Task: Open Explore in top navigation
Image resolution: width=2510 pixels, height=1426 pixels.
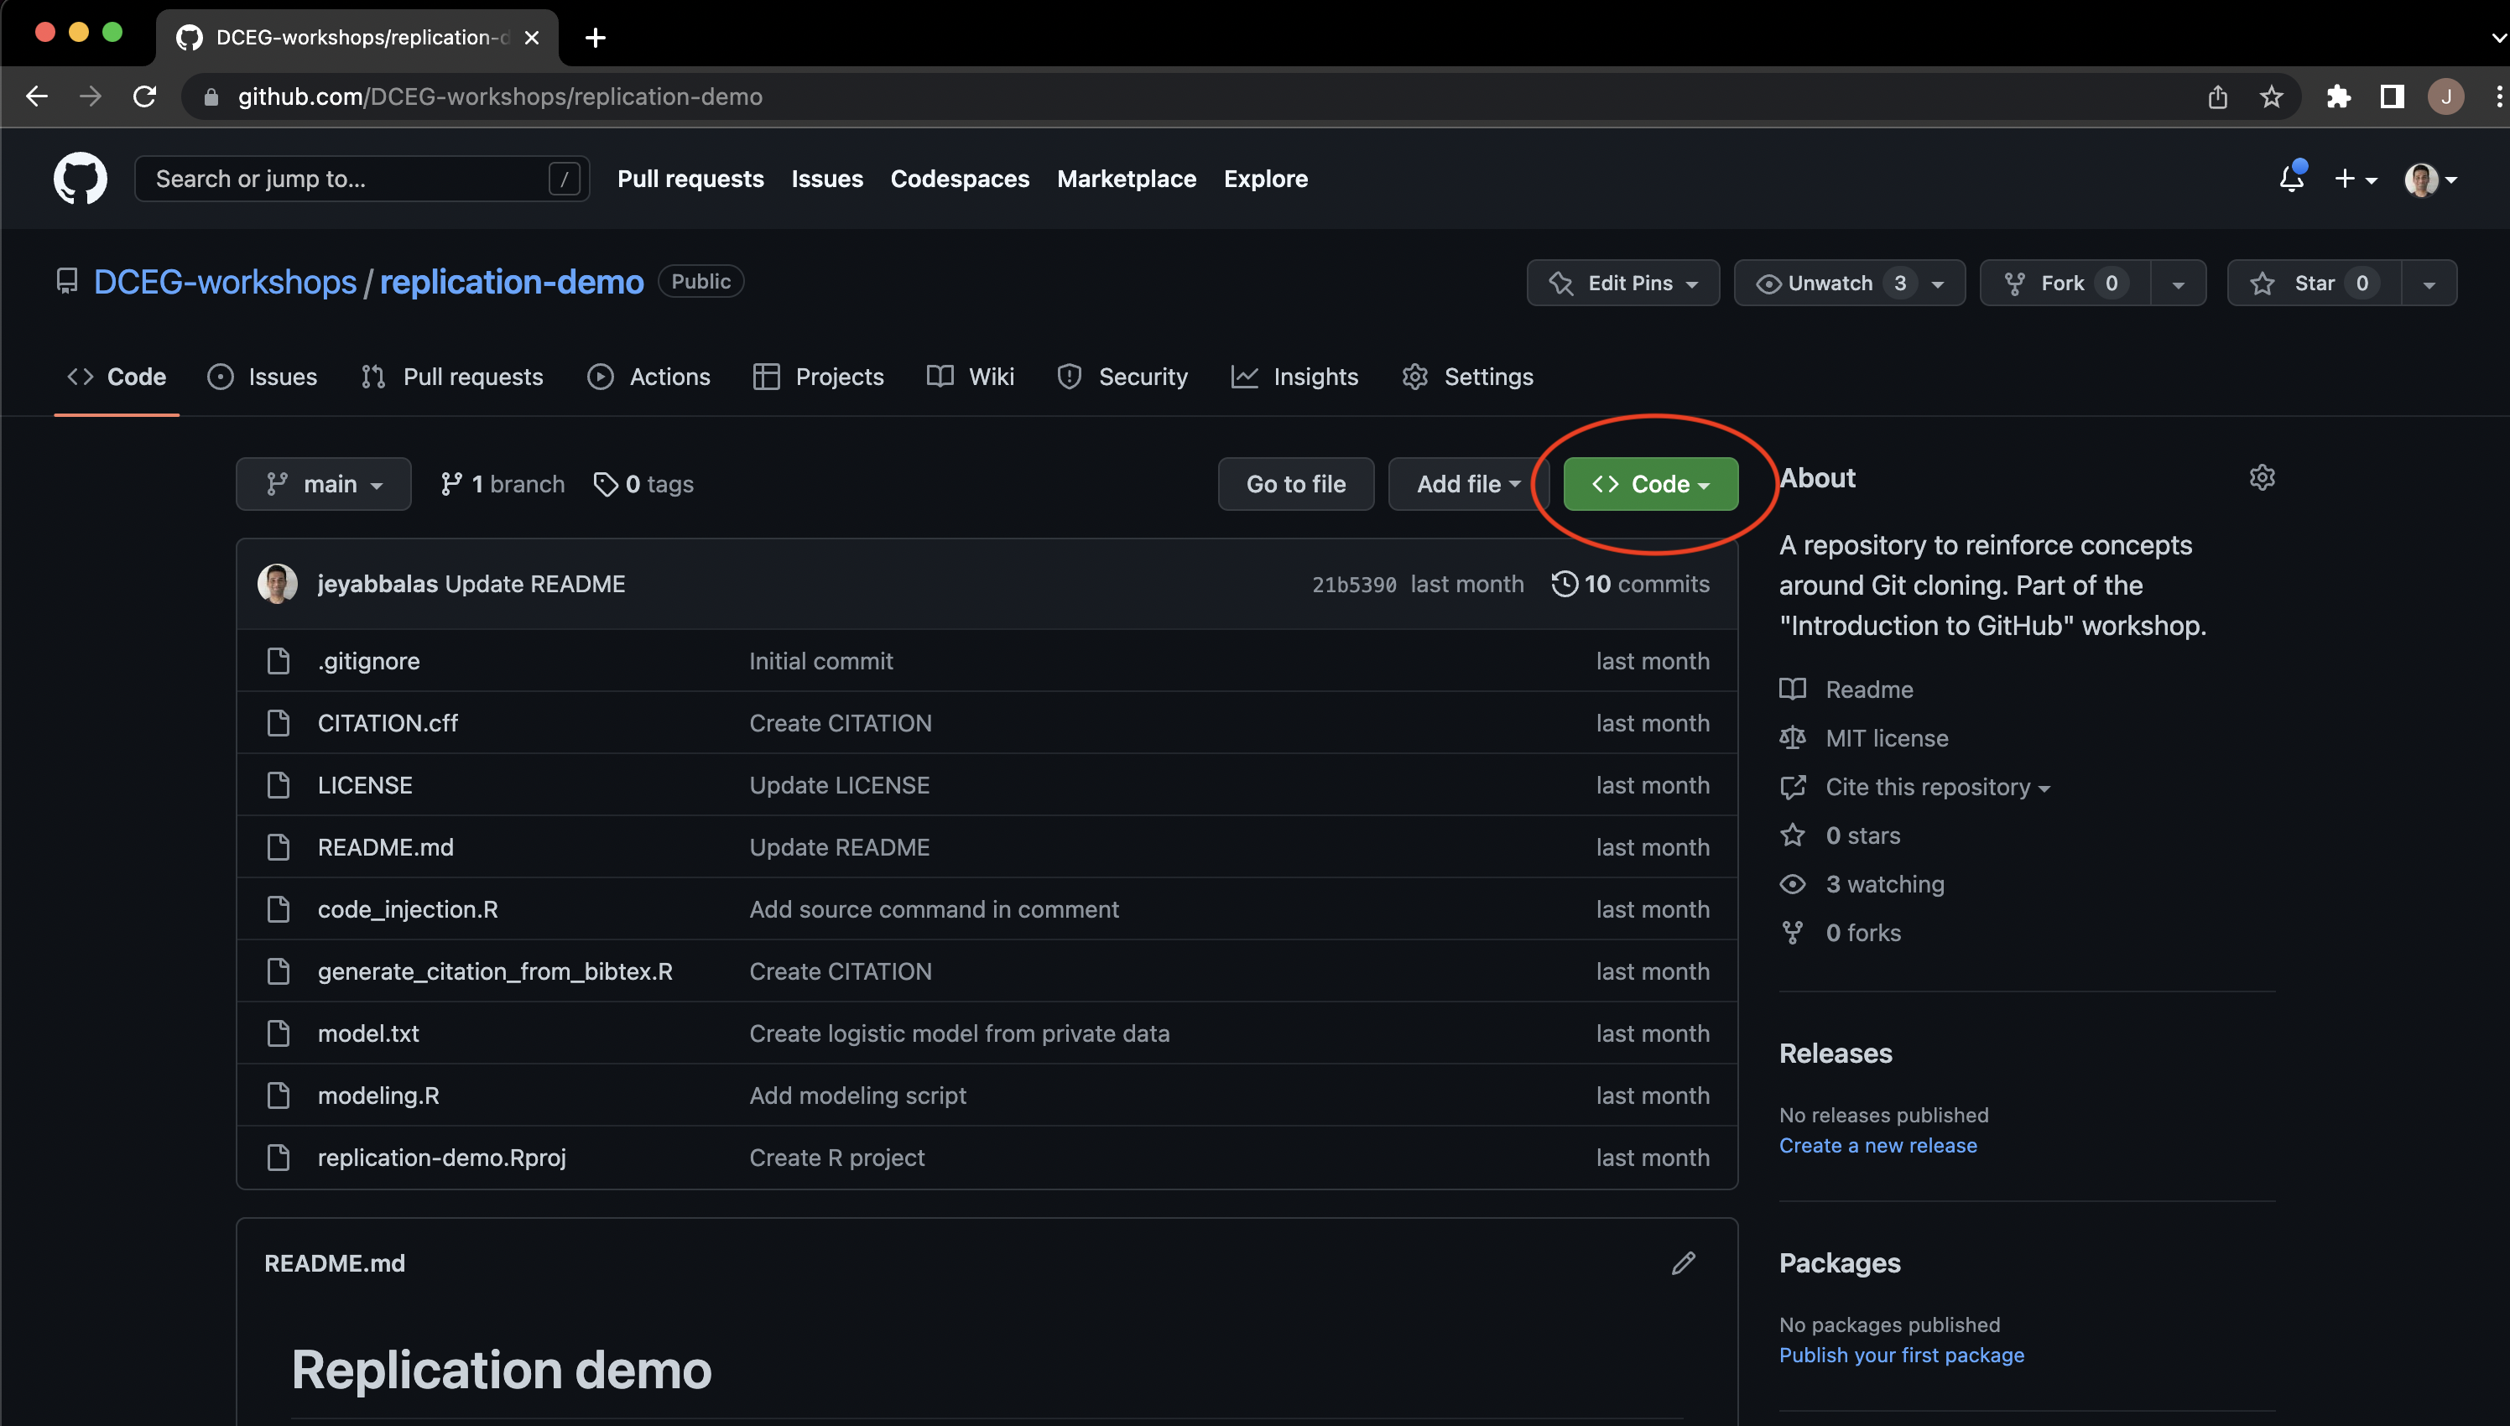Action: tap(1265, 178)
